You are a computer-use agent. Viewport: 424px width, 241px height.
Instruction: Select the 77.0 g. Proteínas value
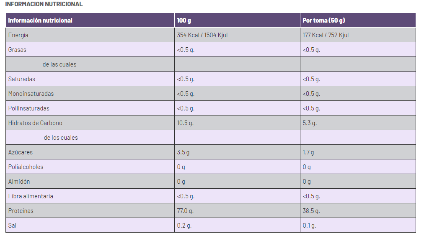coord(185,211)
